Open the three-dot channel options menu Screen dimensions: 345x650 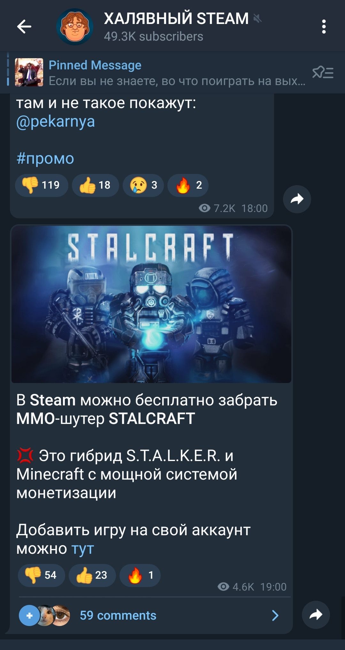tap(324, 27)
